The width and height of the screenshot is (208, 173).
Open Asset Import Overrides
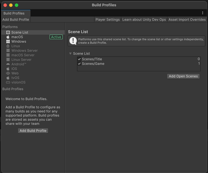[187, 20]
